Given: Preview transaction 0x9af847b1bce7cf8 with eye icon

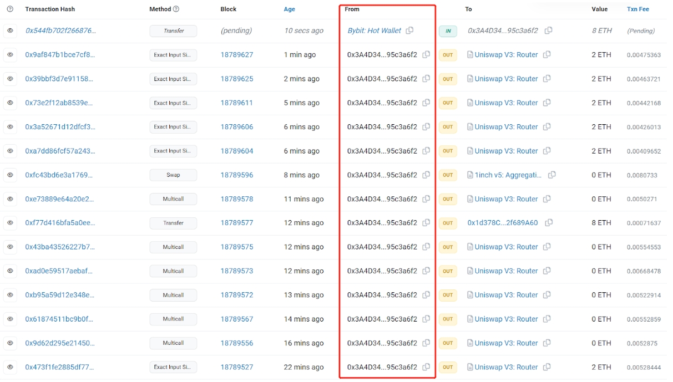Looking at the screenshot, I should 10,55.
